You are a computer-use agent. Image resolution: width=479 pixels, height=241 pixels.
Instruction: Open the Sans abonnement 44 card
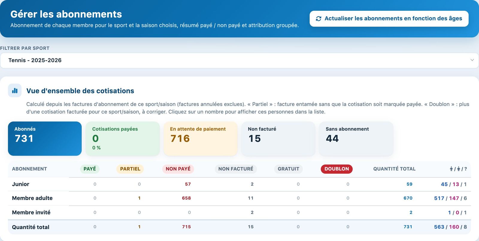point(356,139)
